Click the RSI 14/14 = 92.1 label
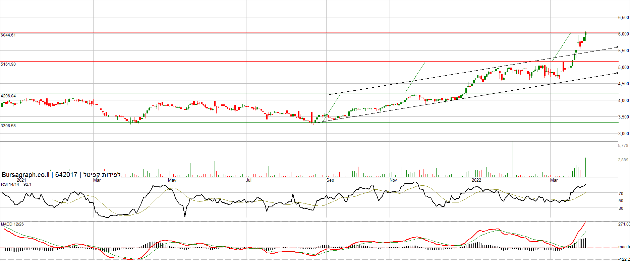Screen dimensions: 630x261 click(16, 184)
